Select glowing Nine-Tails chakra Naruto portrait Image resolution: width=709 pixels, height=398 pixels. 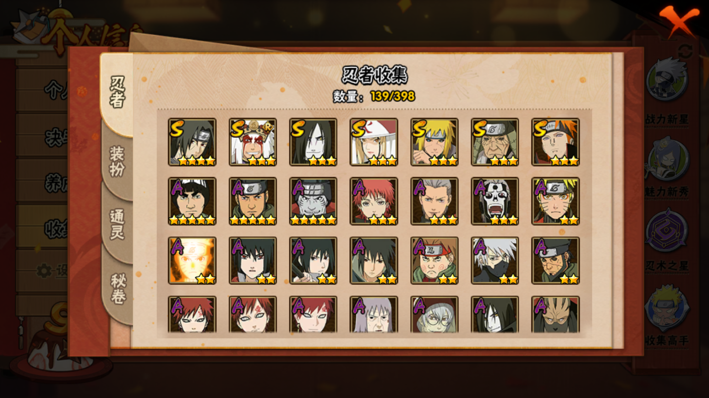click(x=192, y=261)
